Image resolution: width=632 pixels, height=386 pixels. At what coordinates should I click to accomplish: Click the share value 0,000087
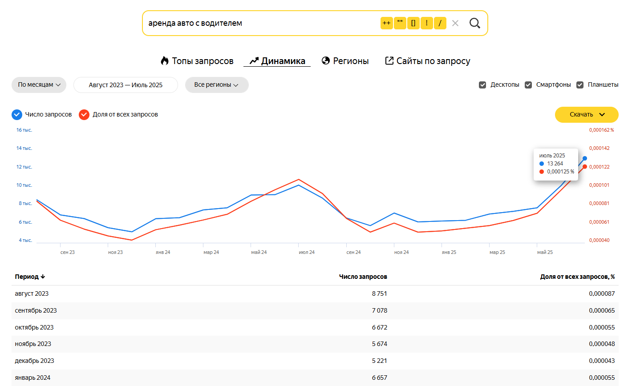click(602, 294)
